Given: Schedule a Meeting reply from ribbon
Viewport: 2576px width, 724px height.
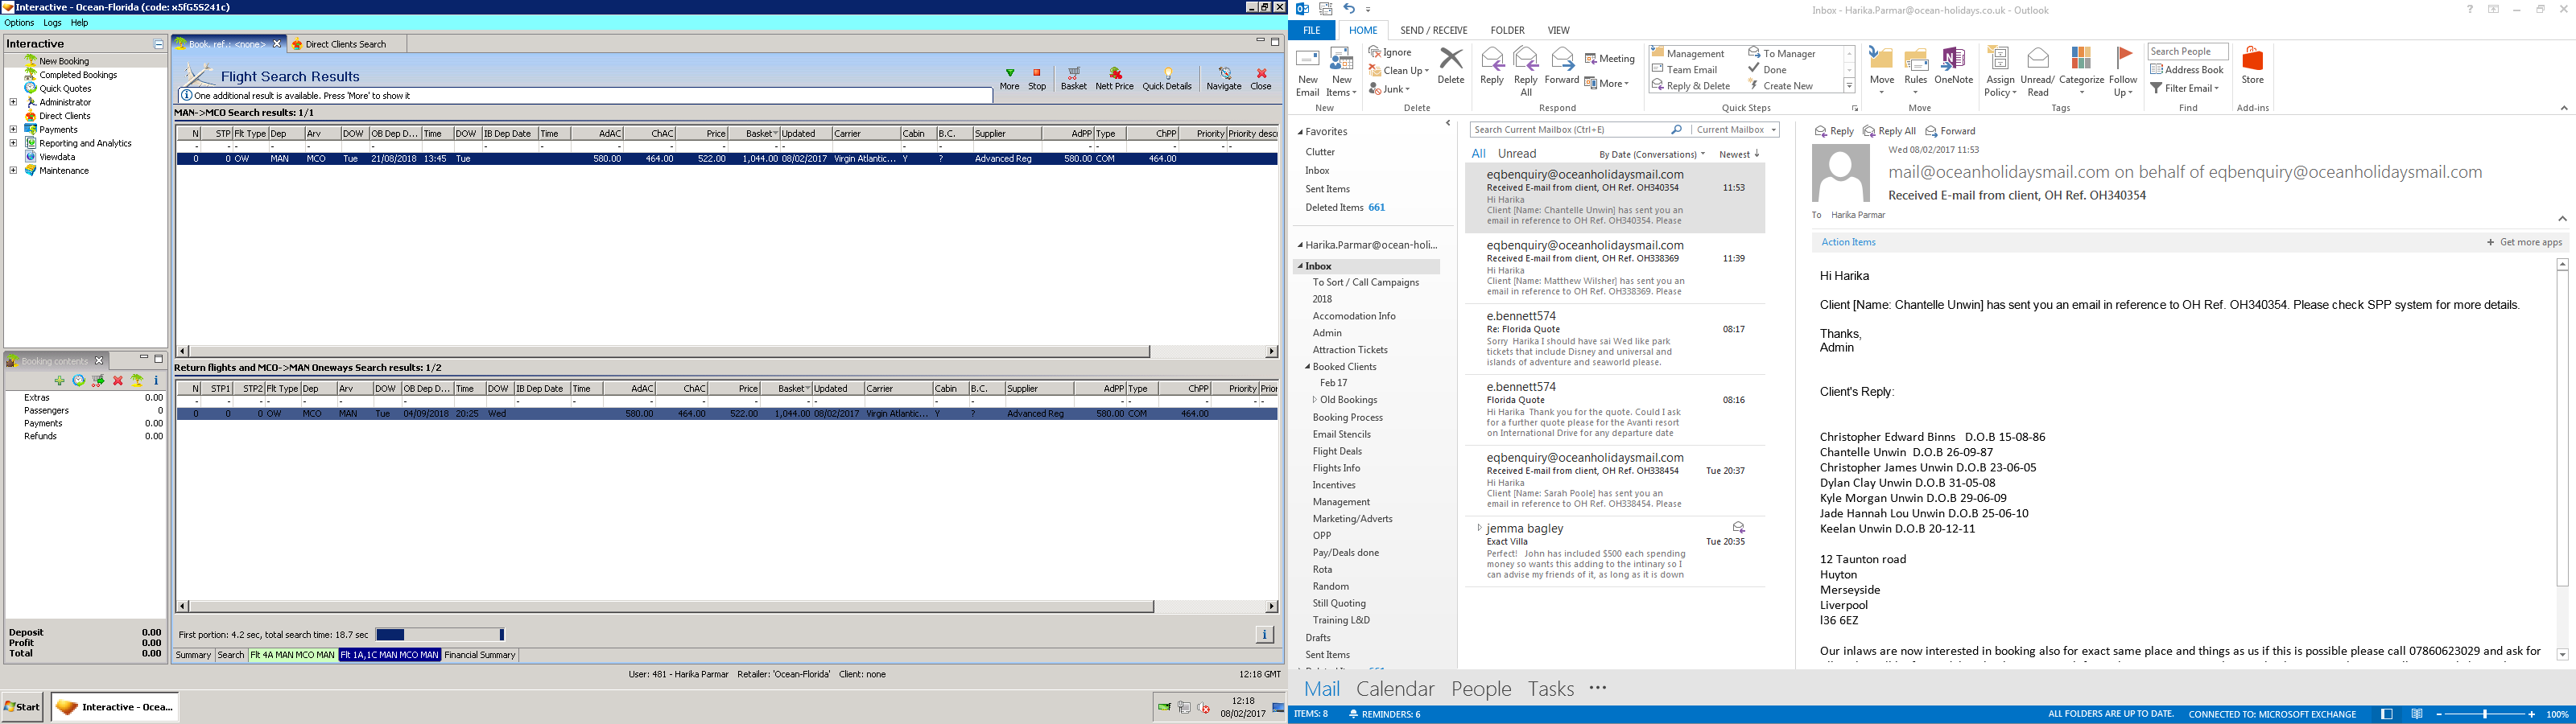Looking at the screenshot, I should tap(1610, 58).
